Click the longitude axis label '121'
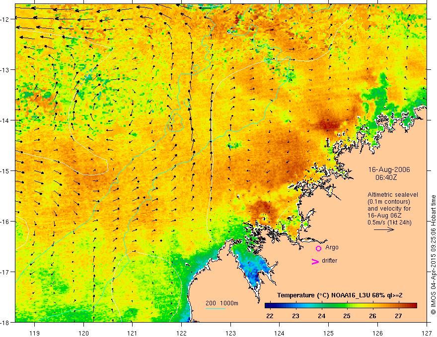 click(133, 333)
